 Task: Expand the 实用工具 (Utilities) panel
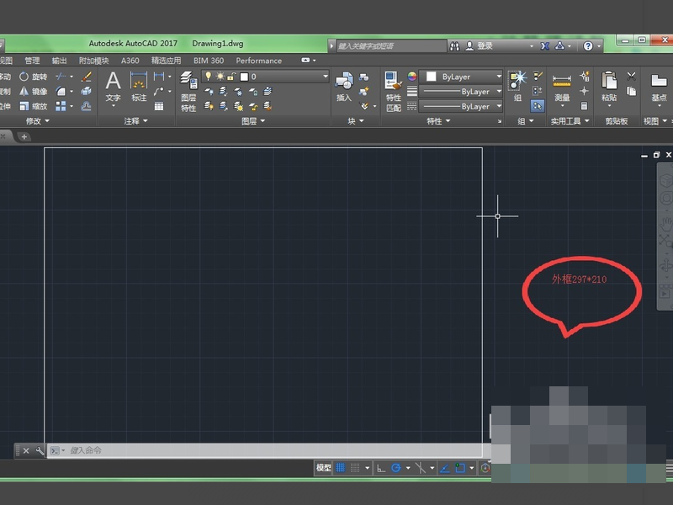point(570,121)
